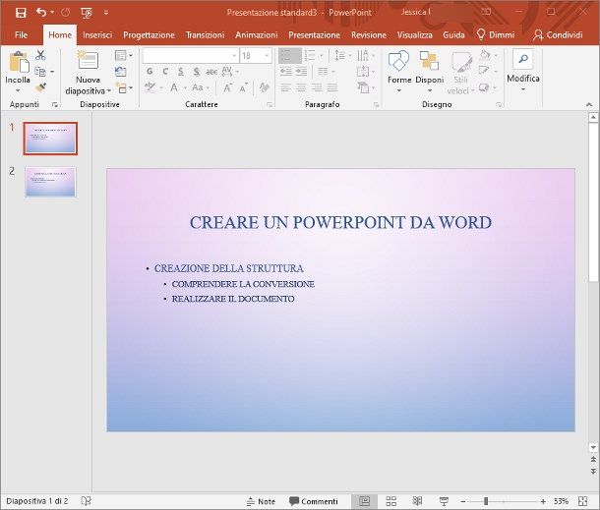Switch to reading view
The image size is (600, 510).
click(x=417, y=501)
